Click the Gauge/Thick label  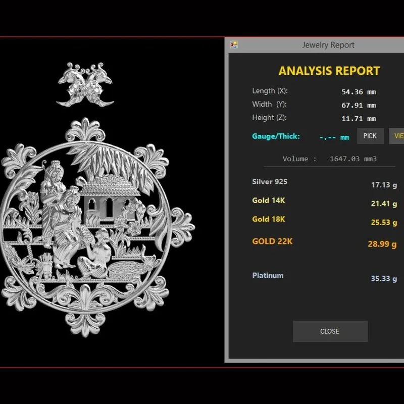(x=276, y=136)
